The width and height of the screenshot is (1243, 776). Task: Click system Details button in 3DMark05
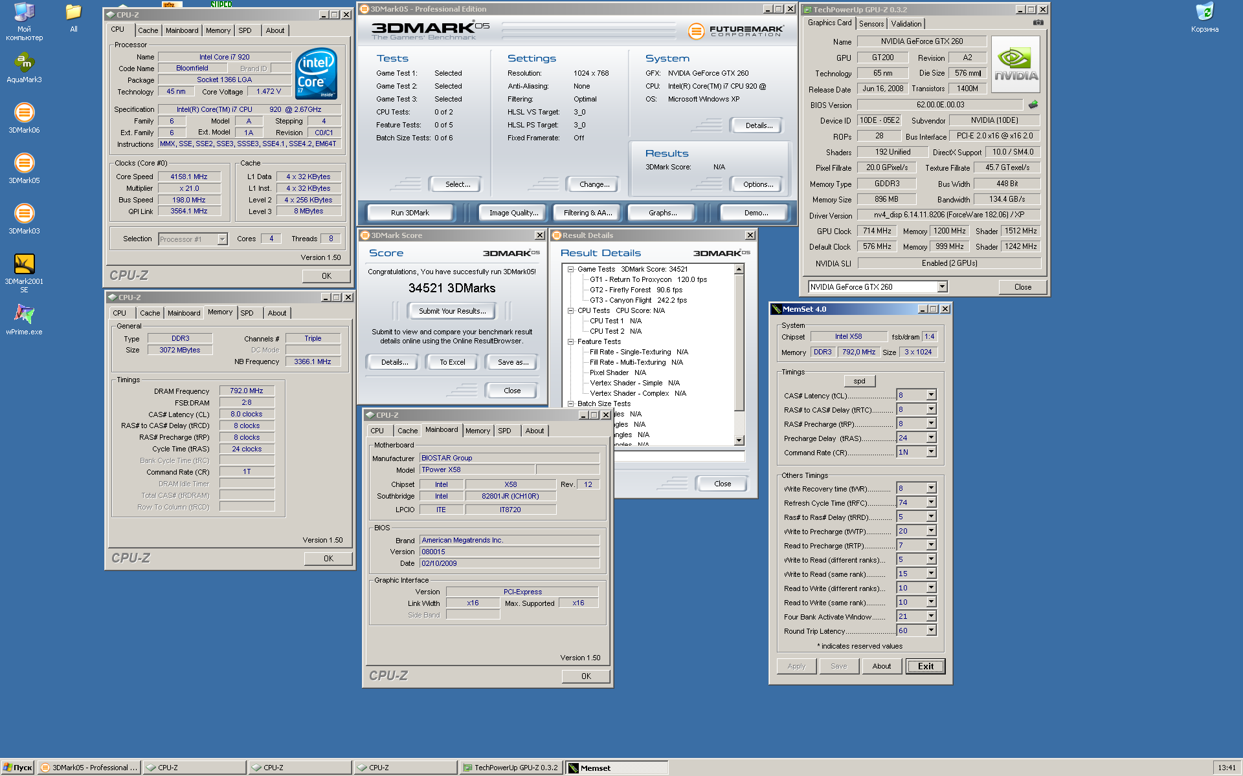(x=758, y=125)
